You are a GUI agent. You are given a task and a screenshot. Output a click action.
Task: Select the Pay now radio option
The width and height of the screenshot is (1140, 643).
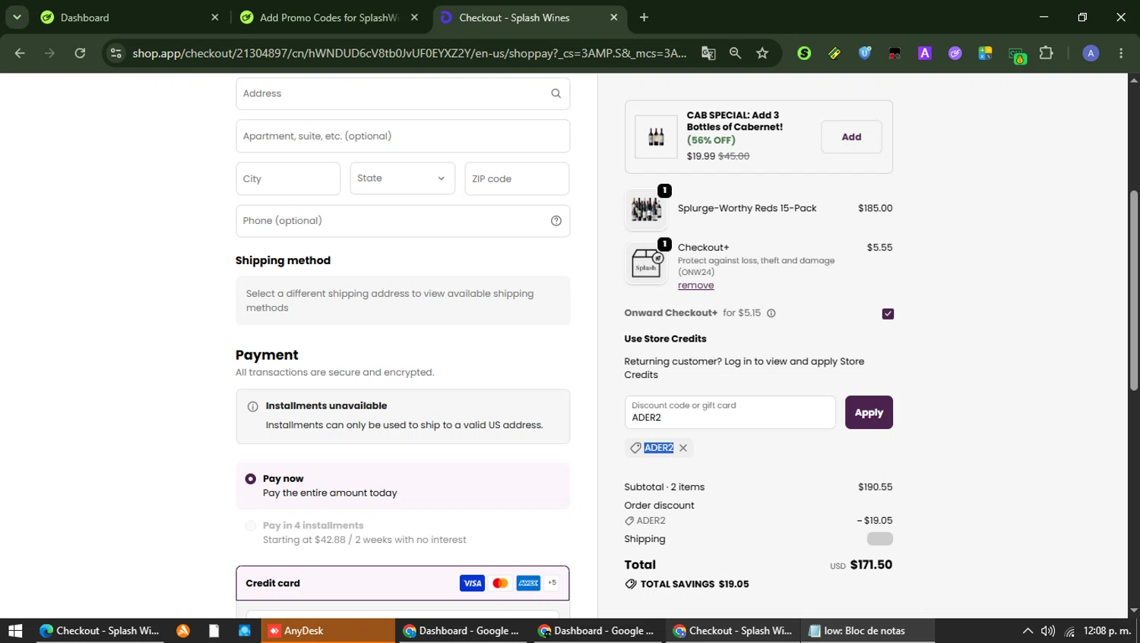[250, 479]
